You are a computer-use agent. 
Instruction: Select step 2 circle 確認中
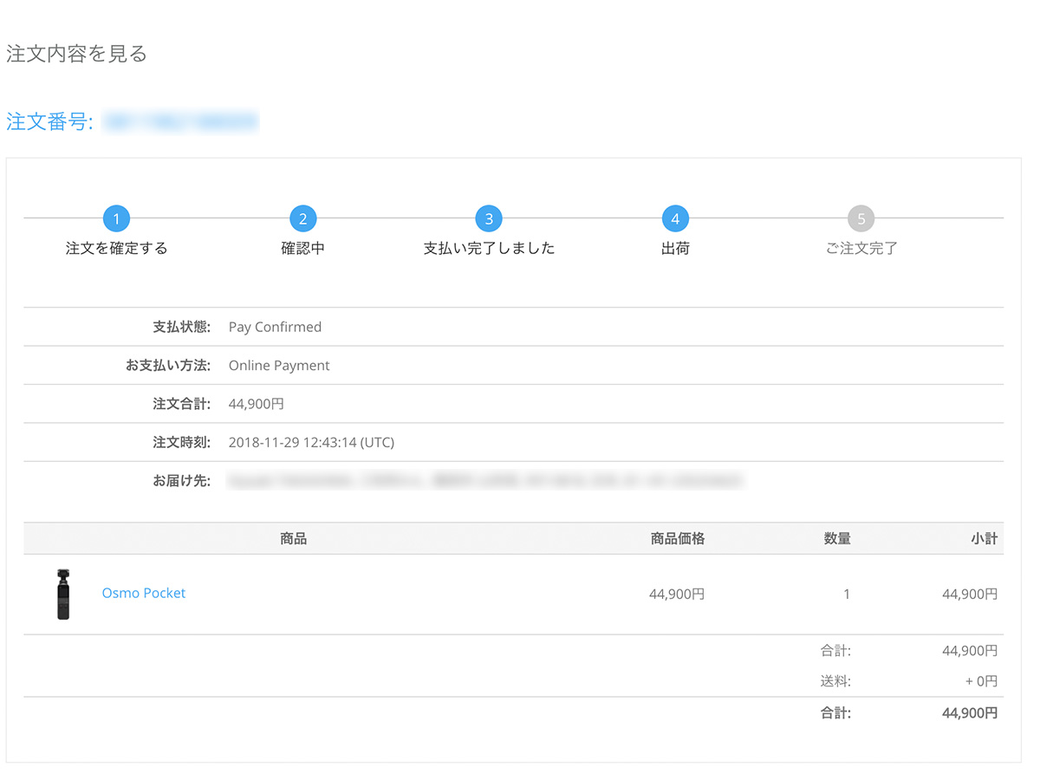coord(302,218)
